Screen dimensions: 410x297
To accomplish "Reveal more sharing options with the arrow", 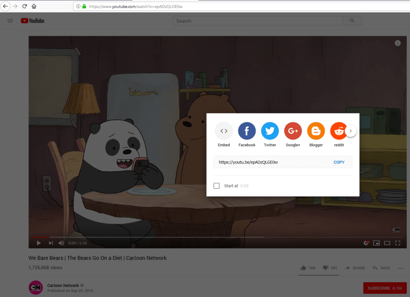I will [x=351, y=131].
